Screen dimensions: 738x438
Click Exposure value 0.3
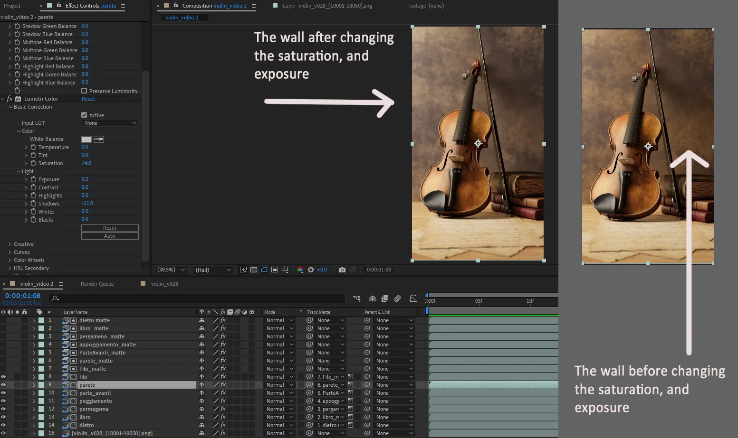(85, 179)
